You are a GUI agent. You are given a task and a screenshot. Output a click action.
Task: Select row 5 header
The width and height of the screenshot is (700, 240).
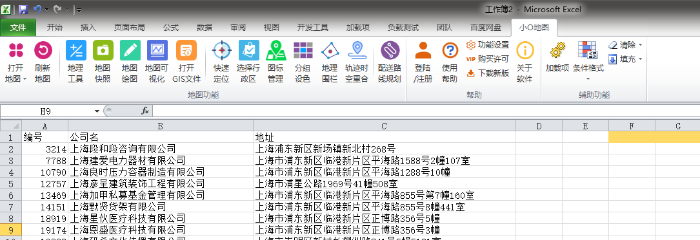pos(11,183)
